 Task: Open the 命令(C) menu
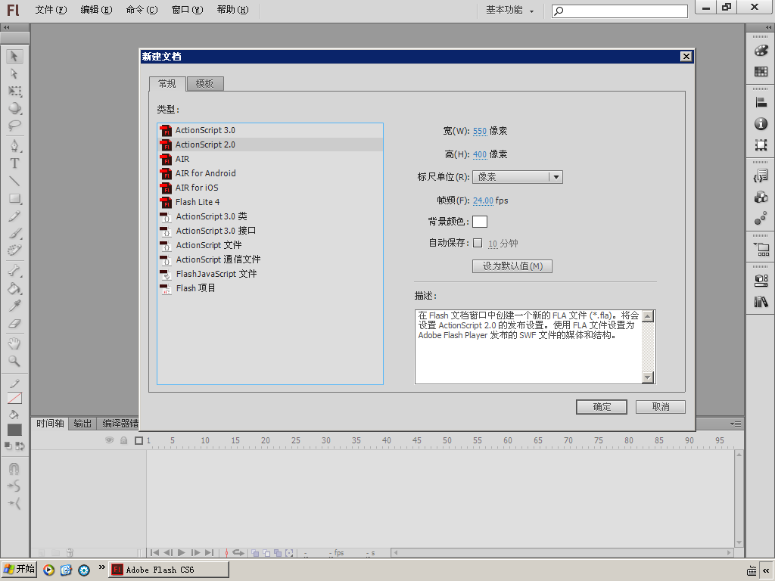142,10
